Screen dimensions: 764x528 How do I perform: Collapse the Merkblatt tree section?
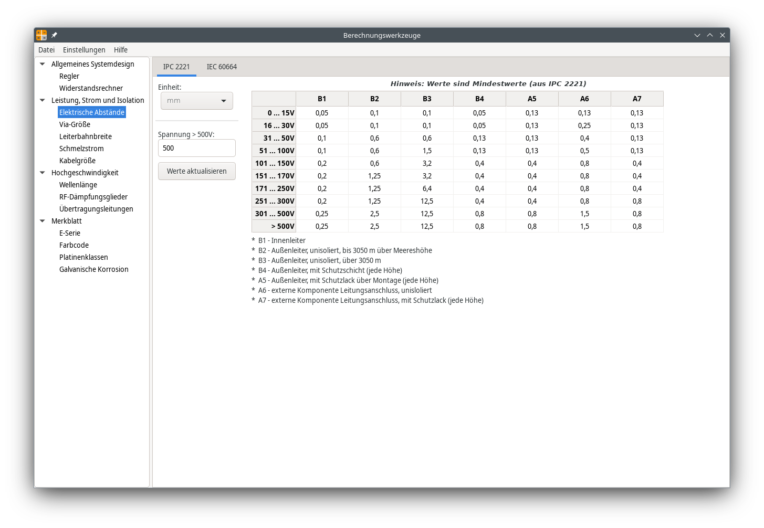pos(43,221)
